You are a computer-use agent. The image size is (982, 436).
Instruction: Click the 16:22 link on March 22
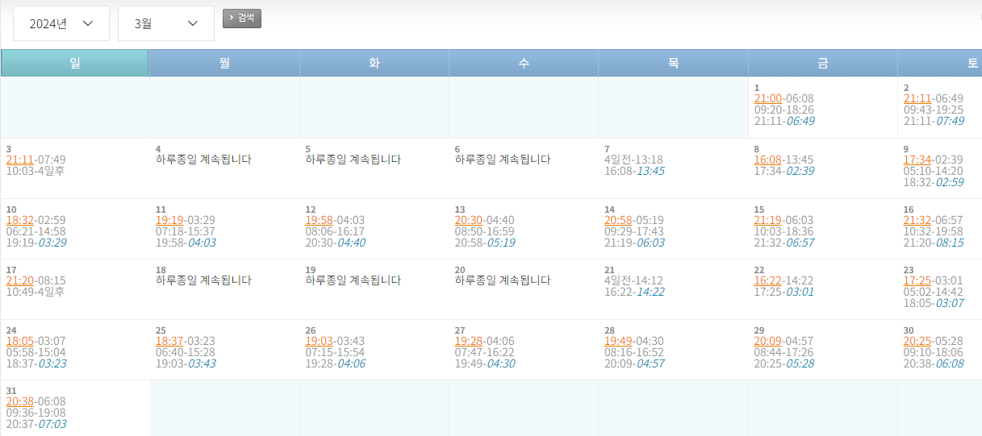(x=768, y=280)
